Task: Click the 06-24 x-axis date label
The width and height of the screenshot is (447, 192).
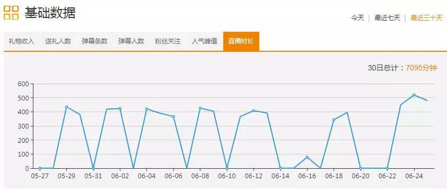Action: click(x=414, y=176)
